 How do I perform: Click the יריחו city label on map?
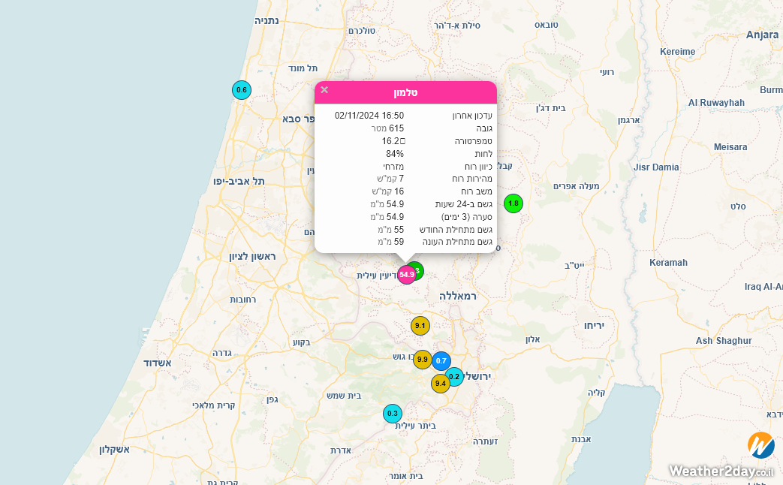pos(599,326)
